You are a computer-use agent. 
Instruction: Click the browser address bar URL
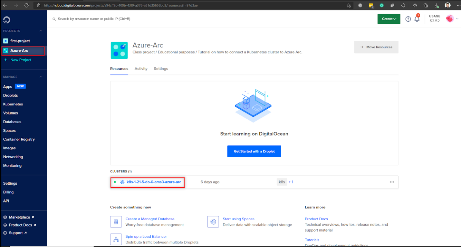pyautogui.click(x=121, y=5)
